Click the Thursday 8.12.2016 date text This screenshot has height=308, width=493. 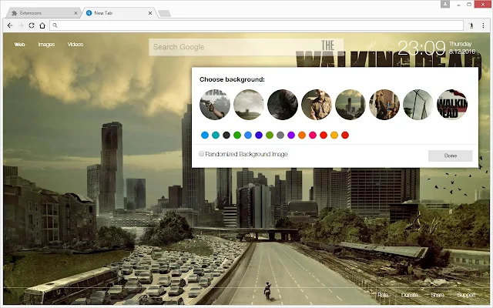point(462,48)
